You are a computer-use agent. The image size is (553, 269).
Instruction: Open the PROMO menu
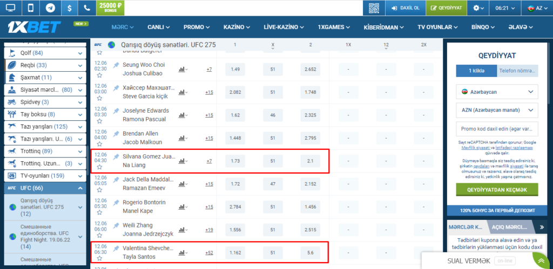(x=197, y=27)
